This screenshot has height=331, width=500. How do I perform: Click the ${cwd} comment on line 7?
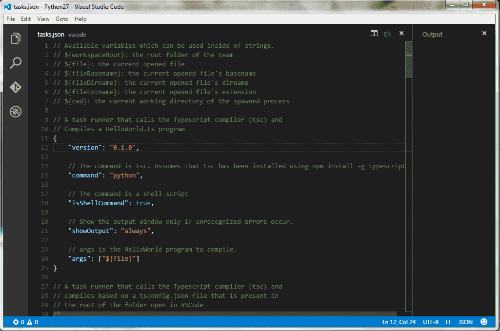(x=172, y=101)
